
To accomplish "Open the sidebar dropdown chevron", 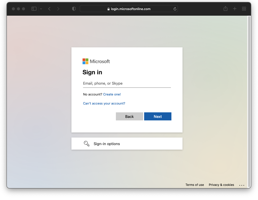I will (x=41, y=9).
